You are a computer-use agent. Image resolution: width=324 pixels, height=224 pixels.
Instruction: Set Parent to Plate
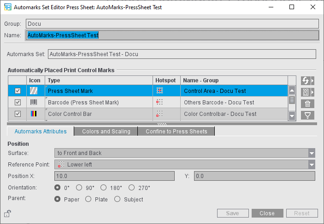click(x=88, y=199)
